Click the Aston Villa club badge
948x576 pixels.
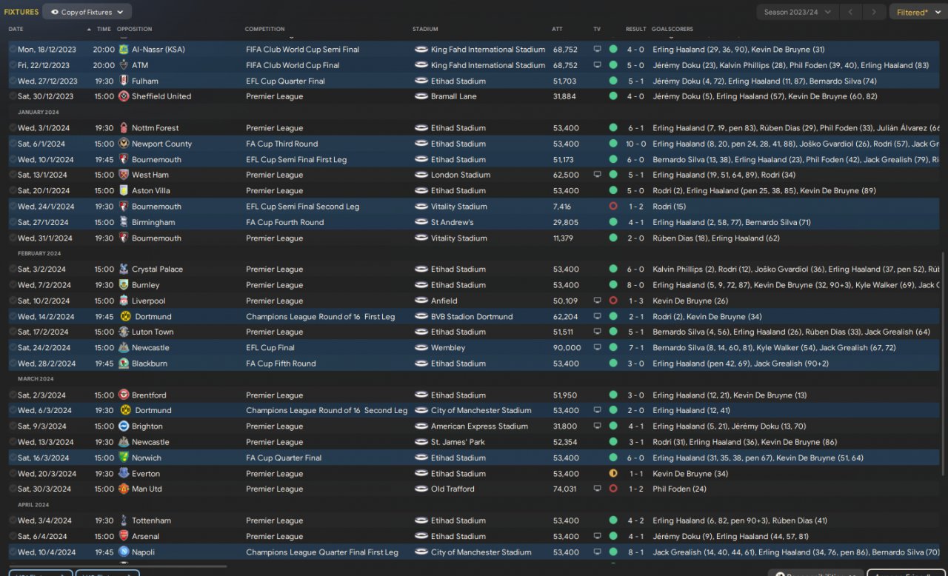pyautogui.click(x=124, y=191)
